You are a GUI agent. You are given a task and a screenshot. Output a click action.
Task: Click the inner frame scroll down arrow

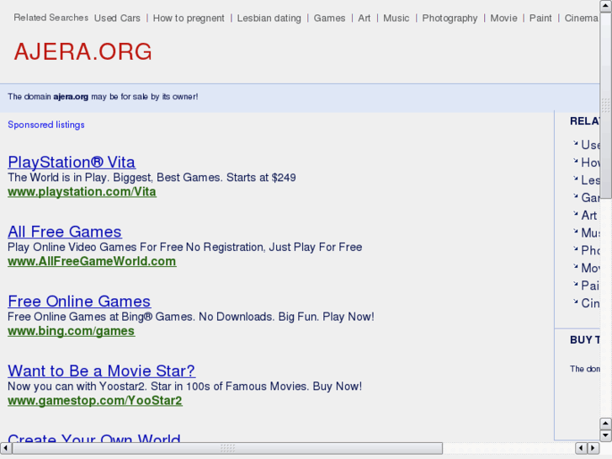pos(605,435)
